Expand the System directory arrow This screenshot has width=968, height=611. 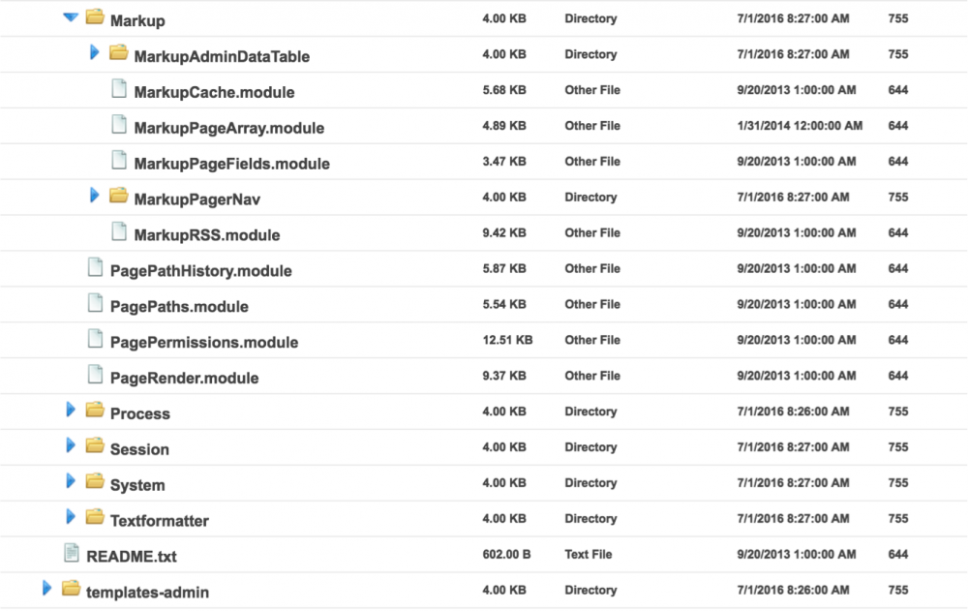pyautogui.click(x=71, y=481)
